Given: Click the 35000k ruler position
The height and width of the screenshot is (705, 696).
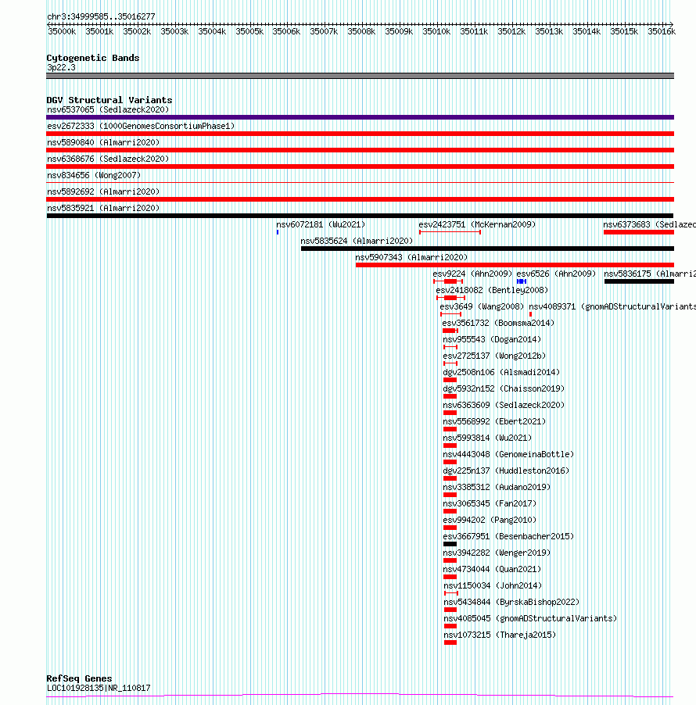Looking at the screenshot, I should (x=62, y=31).
